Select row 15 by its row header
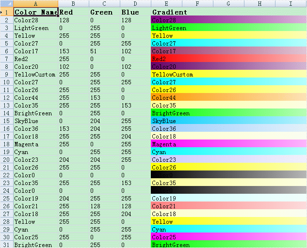Screen dimensions: 307x248 6,121
